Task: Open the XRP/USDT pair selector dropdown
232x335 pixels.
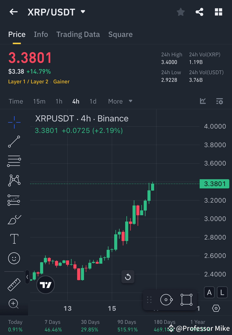Action: 83,12
